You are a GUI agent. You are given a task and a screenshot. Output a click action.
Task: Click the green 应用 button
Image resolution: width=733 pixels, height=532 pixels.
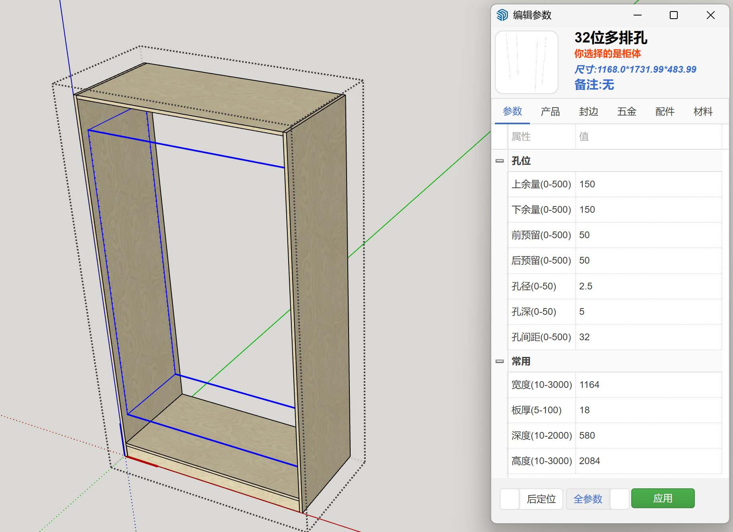pos(663,498)
